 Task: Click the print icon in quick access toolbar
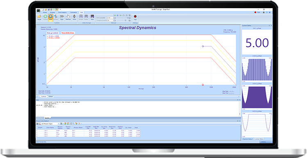51,9
